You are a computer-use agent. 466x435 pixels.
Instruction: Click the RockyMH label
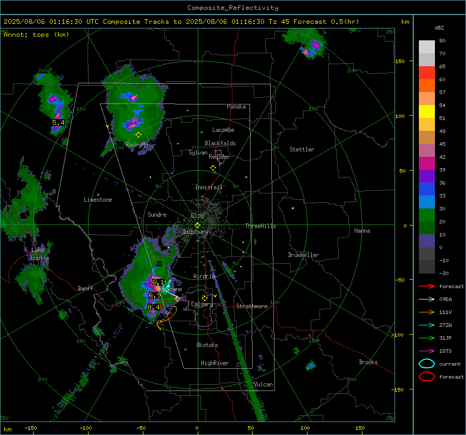click(137, 145)
